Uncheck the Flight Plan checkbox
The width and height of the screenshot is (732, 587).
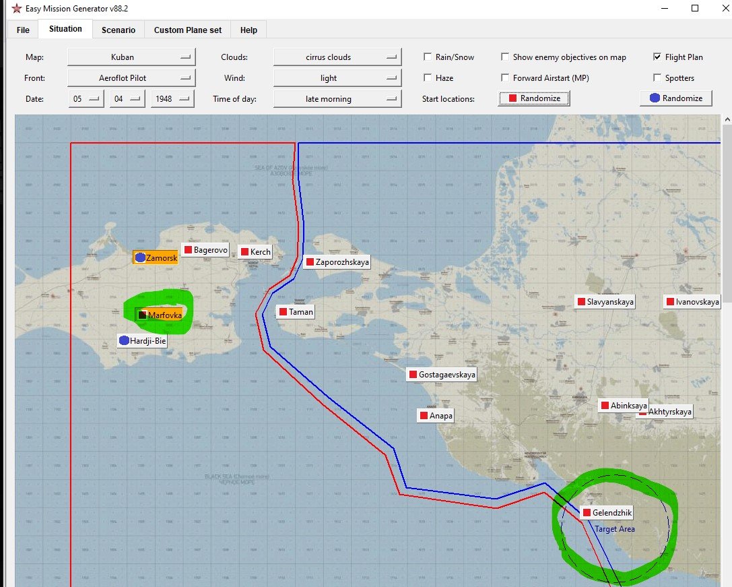(657, 57)
